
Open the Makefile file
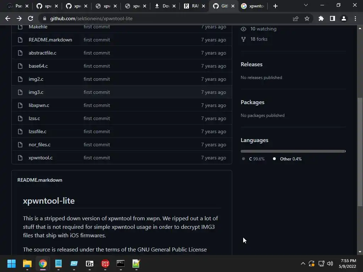click(x=38, y=27)
